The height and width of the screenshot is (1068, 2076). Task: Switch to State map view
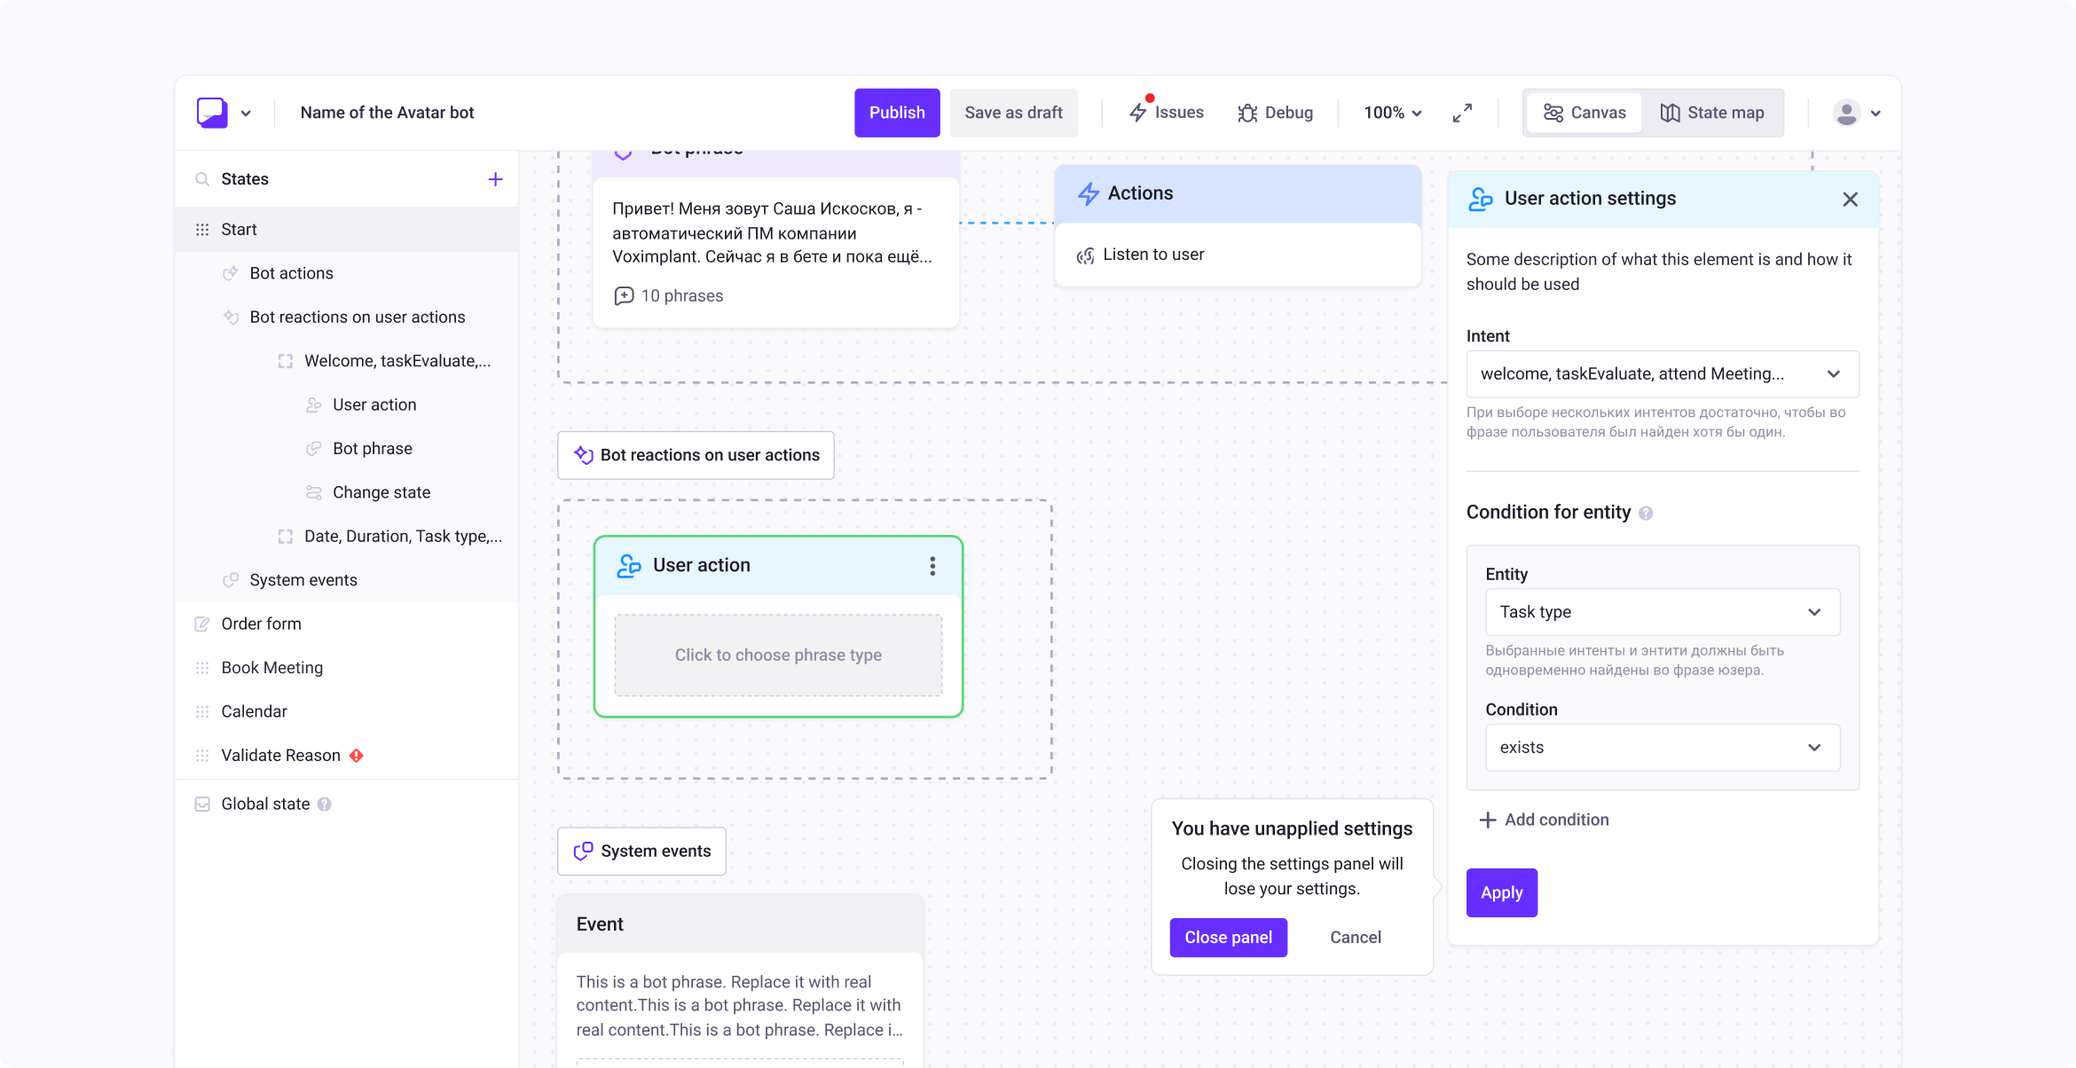pos(1712,113)
